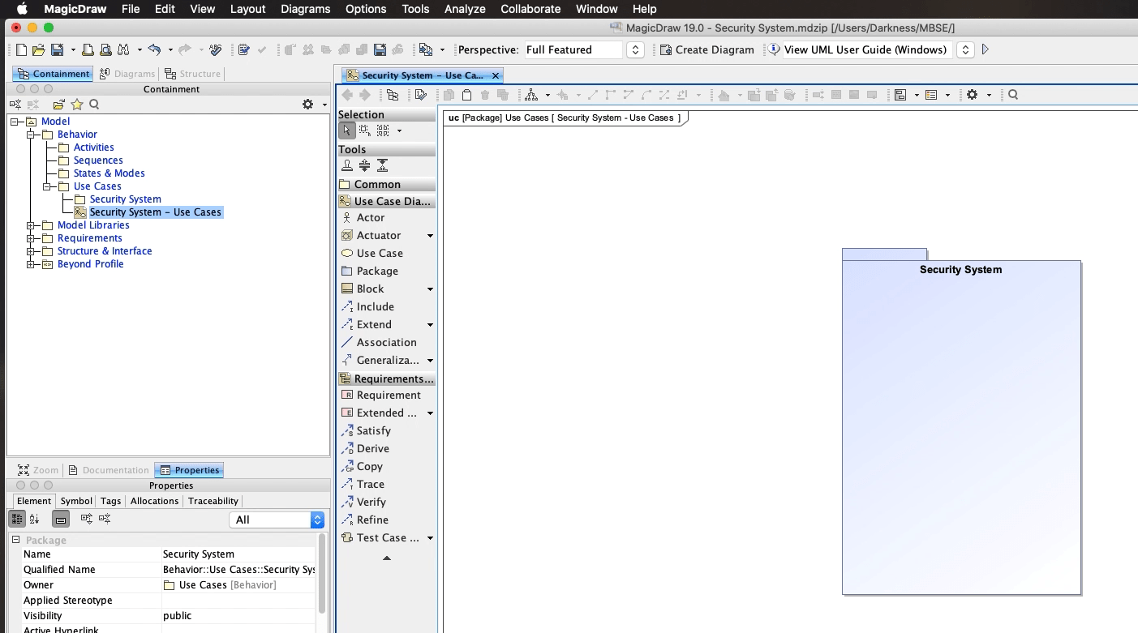Screen dimensions: 1138x633
Task: Switch to the Traceability properties tab
Action: click(213, 501)
